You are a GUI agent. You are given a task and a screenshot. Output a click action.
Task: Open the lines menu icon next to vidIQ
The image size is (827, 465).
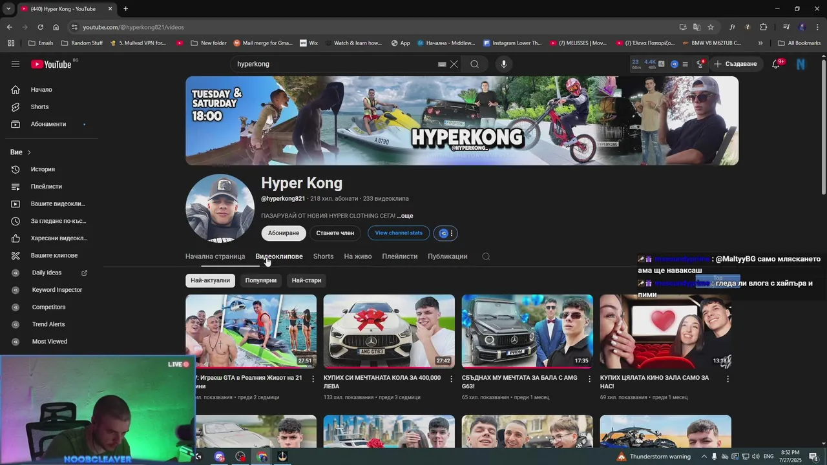pyautogui.click(x=687, y=64)
